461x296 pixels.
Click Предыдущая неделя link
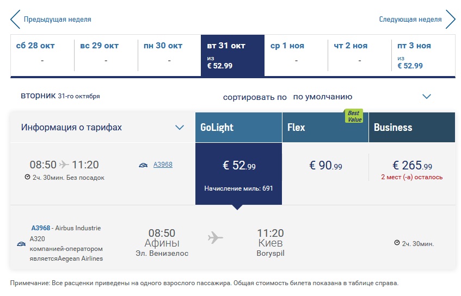tap(57, 20)
